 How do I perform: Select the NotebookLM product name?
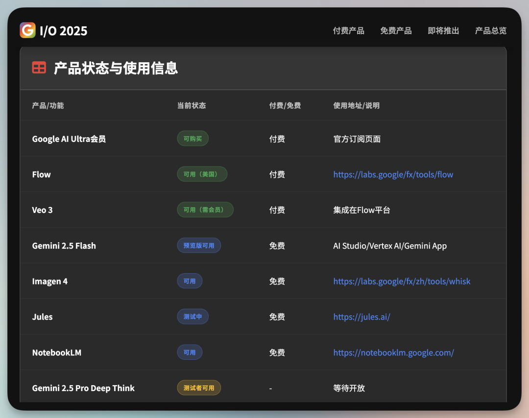click(x=57, y=352)
